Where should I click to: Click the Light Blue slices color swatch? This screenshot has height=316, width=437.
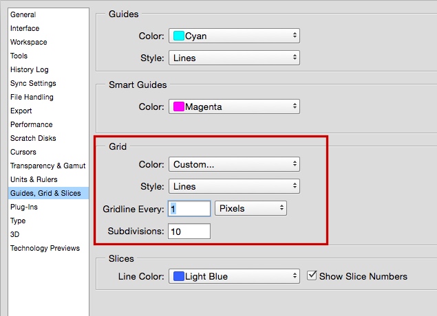coord(178,276)
